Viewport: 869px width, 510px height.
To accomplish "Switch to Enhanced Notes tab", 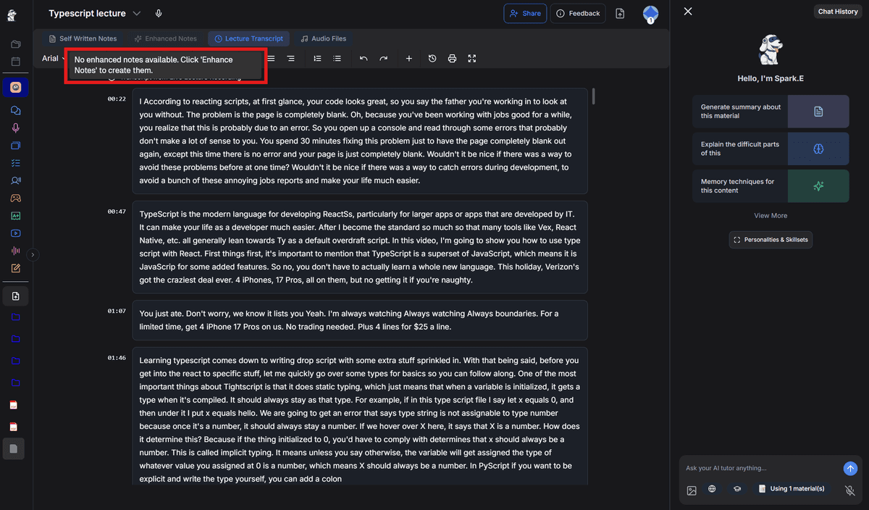I will coord(165,38).
